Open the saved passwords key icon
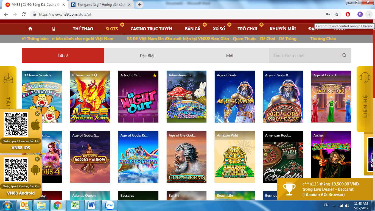The image size is (375, 211). [x=328, y=14]
